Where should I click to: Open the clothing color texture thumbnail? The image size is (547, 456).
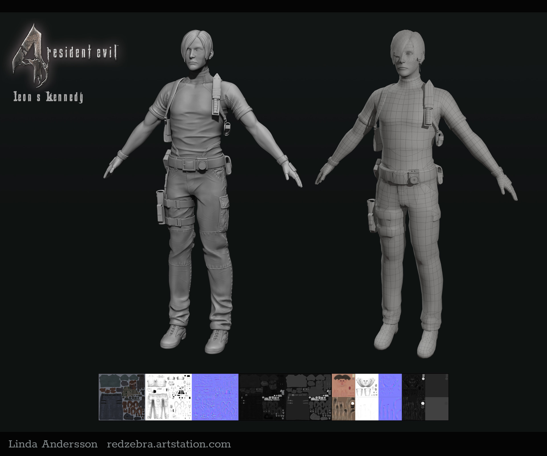point(122,397)
